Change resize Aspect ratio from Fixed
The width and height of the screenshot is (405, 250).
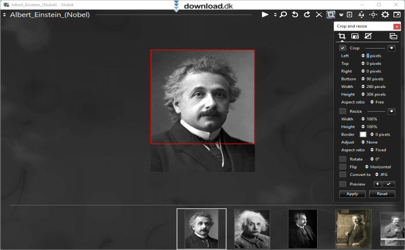378,150
